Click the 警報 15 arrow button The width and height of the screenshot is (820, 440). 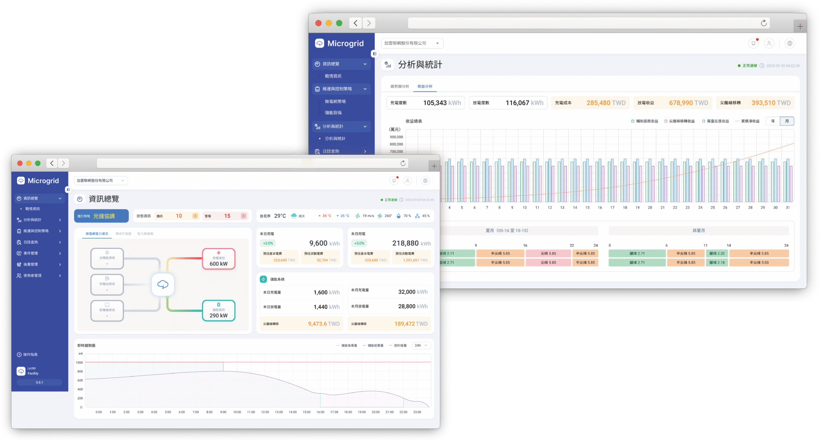coord(243,216)
